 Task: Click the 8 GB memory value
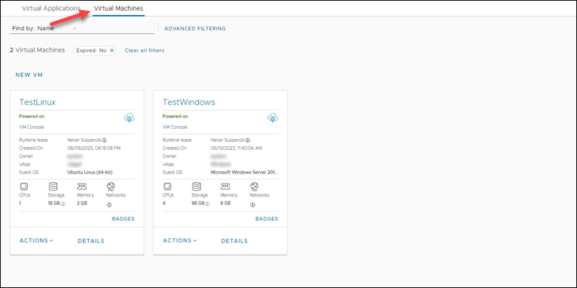[226, 203]
